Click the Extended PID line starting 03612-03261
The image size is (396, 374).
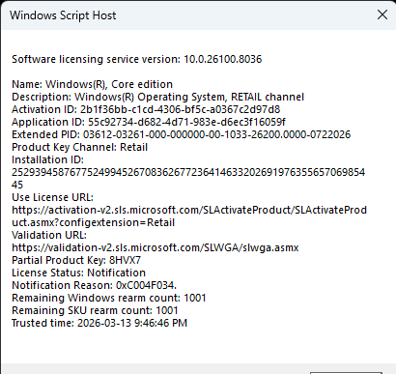tap(181, 134)
